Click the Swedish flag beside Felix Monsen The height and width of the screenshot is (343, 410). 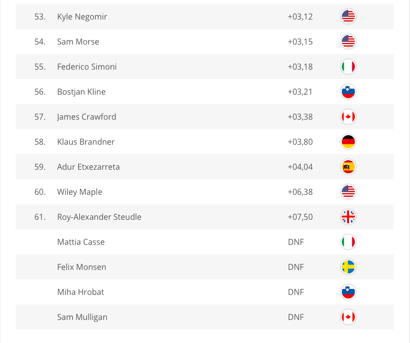(x=348, y=267)
